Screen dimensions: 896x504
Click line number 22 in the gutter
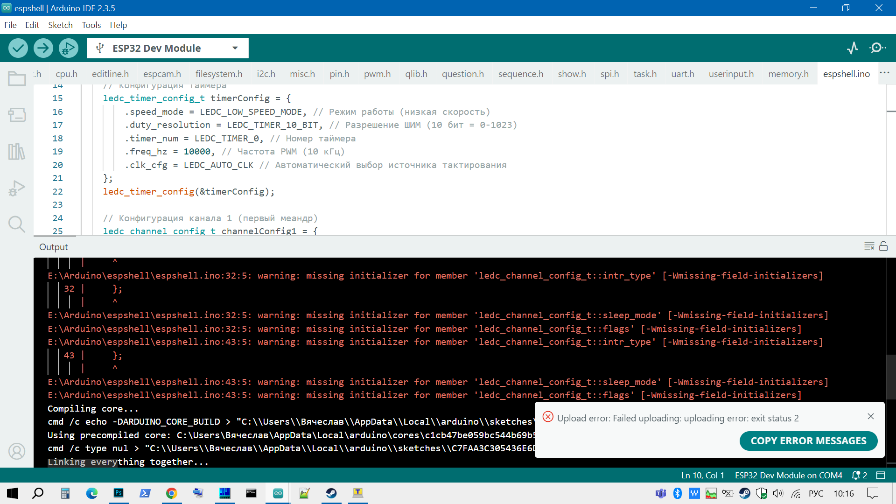pyautogui.click(x=57, y=191)
